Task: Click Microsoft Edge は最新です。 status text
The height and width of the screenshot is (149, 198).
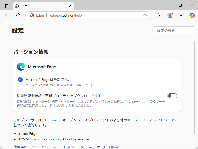Action: (x=47, y=80)
